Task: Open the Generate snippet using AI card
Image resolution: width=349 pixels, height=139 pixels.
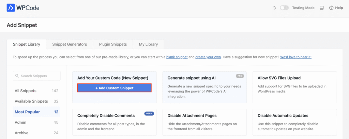Action: click(204, 87)
